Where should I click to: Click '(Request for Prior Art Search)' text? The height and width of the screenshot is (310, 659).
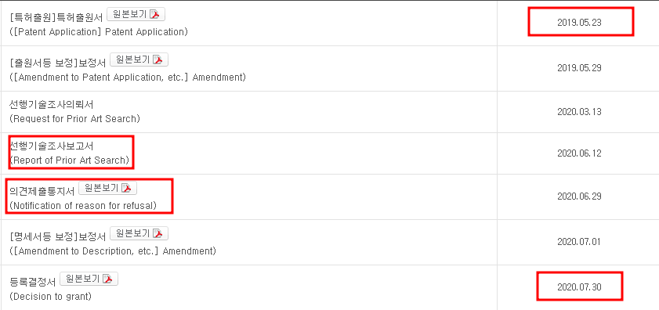point(74,119)
